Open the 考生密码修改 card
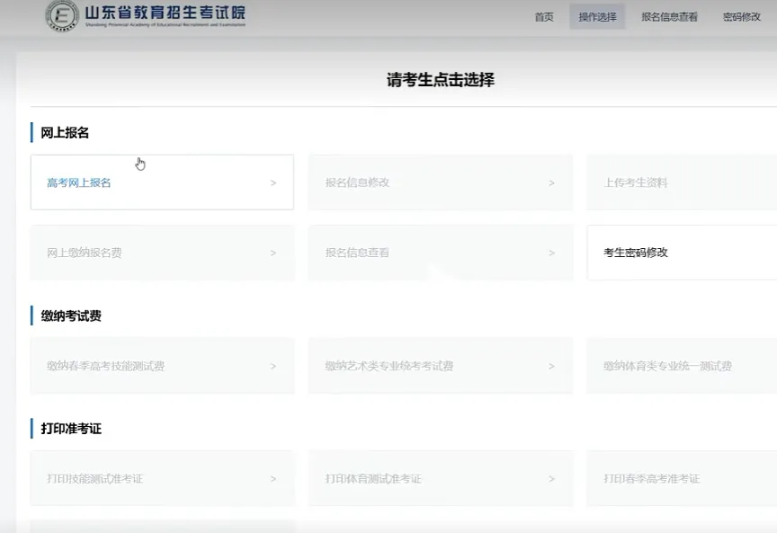The height and width of the screenshot is (533, 777). 682,253
